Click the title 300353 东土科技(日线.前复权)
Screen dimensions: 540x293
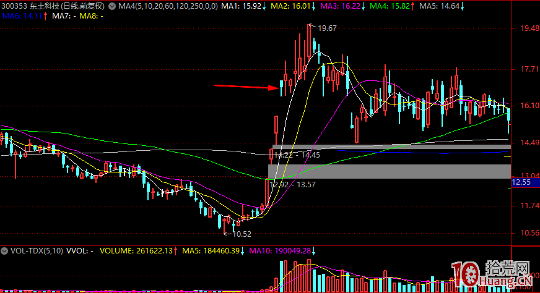[53, 6]
